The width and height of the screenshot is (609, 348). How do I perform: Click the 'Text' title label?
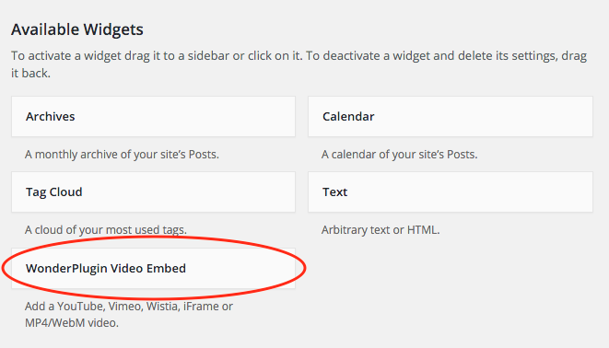click(x=334, y=192)
